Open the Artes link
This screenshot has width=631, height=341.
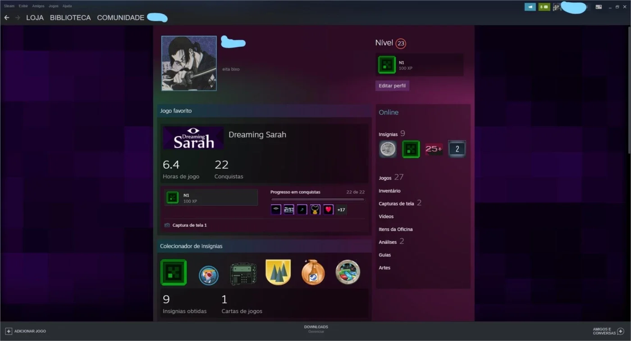coord(384,268)
